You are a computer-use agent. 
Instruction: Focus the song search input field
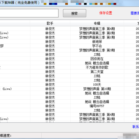pyautogui.click(x=29, y=13)
